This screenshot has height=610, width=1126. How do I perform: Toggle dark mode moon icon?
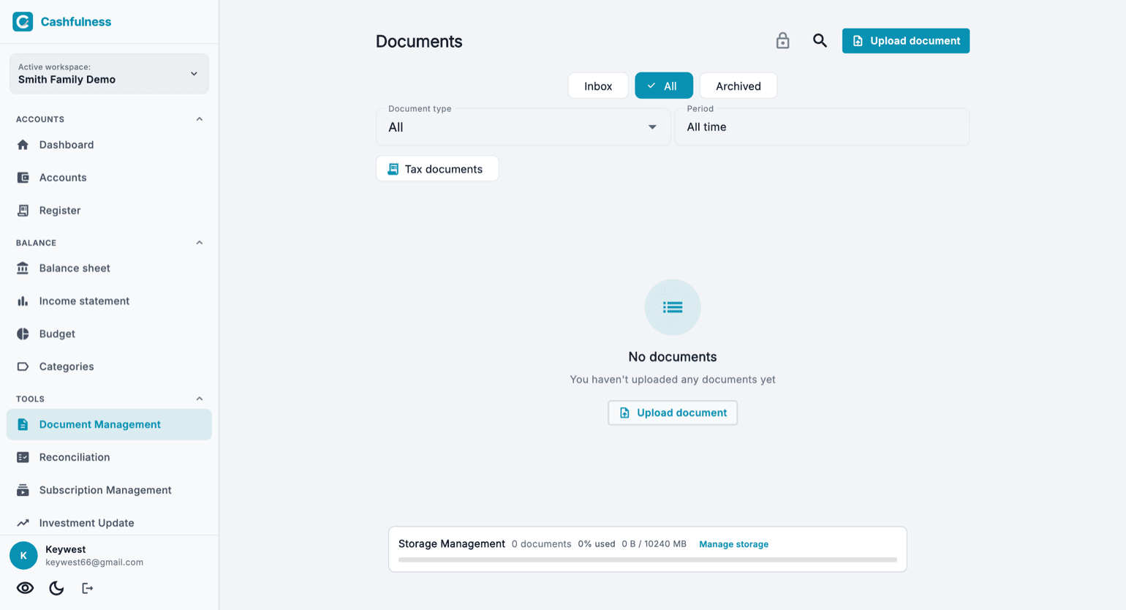click(56, 588)
